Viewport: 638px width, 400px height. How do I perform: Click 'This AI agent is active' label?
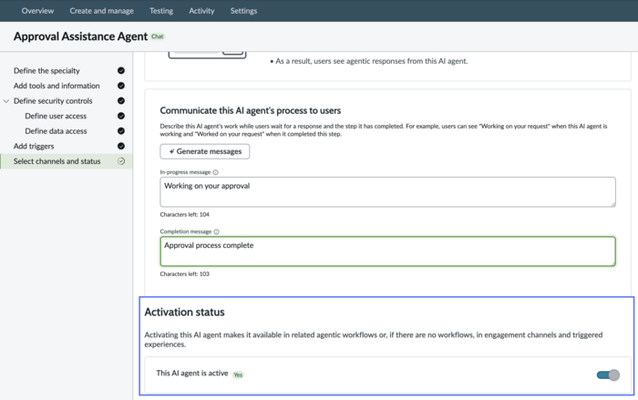point(192,374)
